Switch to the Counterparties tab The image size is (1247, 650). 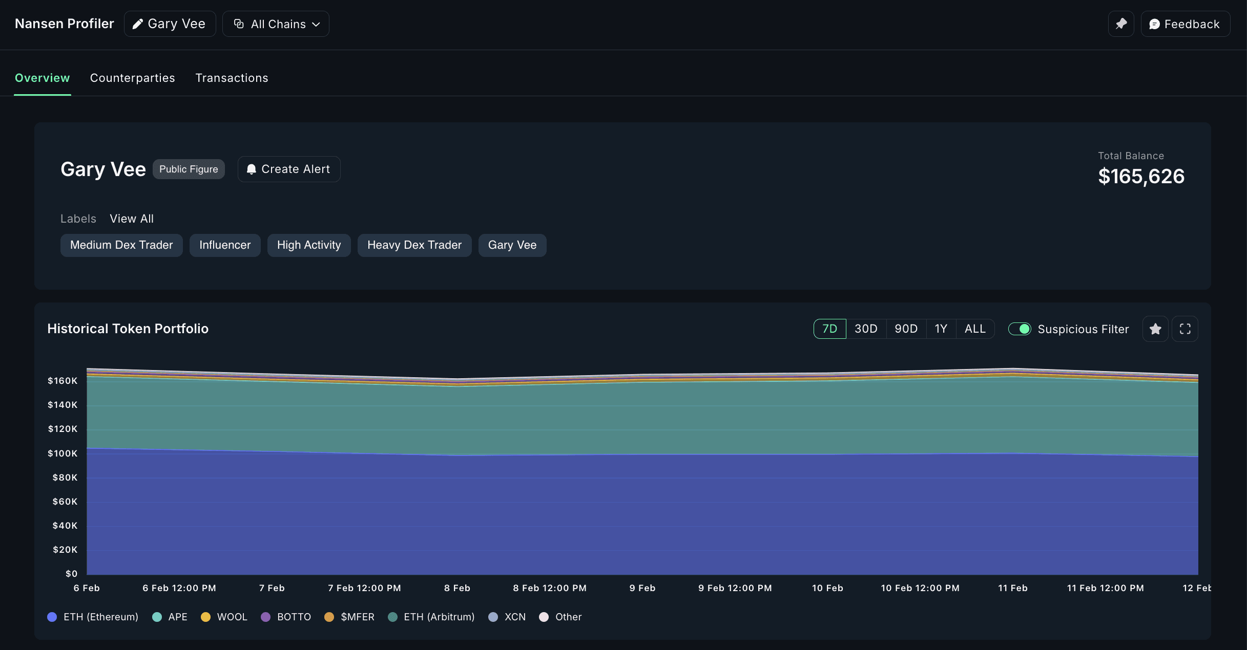[132, 78]
